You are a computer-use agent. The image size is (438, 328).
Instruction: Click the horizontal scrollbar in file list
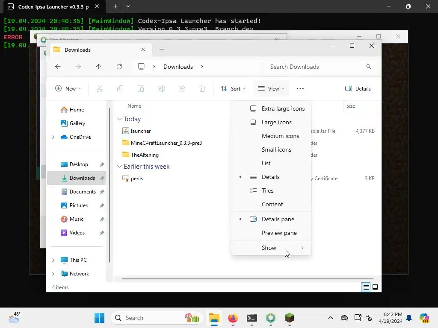248,278
